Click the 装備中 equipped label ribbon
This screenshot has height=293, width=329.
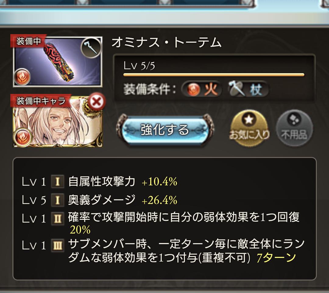click(28, 41)
